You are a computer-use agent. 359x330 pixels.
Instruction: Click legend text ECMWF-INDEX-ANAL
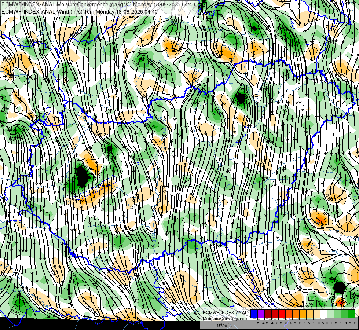[225, 313]
